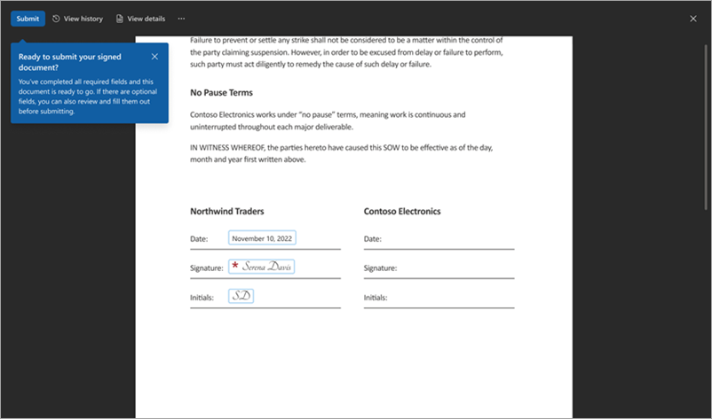Open View details

(140, 19)
